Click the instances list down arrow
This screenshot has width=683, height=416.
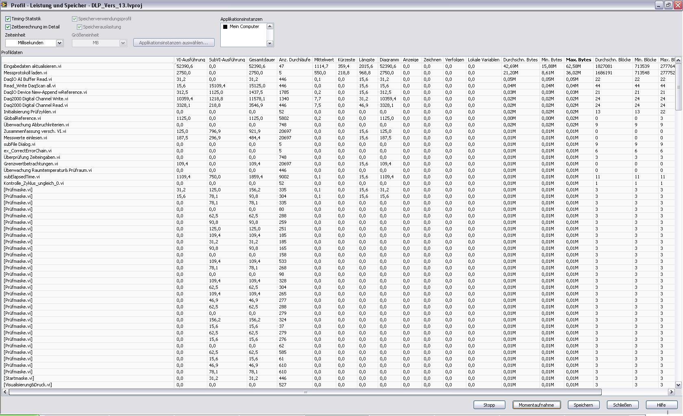pos(270,43)
